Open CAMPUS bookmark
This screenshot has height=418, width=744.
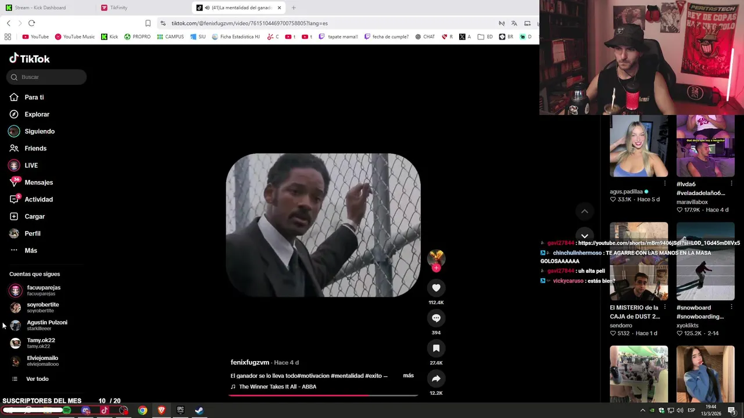[170, 37]
